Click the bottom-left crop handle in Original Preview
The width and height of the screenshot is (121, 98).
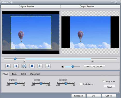pyautogui.click(x=11, y=49)
